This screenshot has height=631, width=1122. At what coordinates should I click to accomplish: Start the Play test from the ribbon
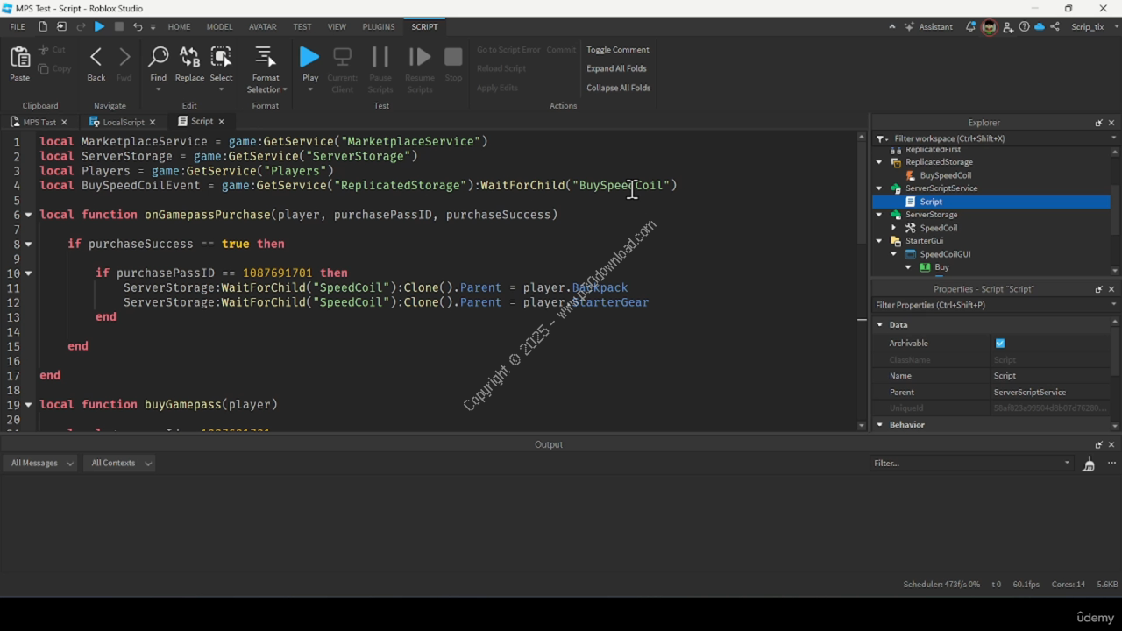pyautogui.click(x=309, y=58)
